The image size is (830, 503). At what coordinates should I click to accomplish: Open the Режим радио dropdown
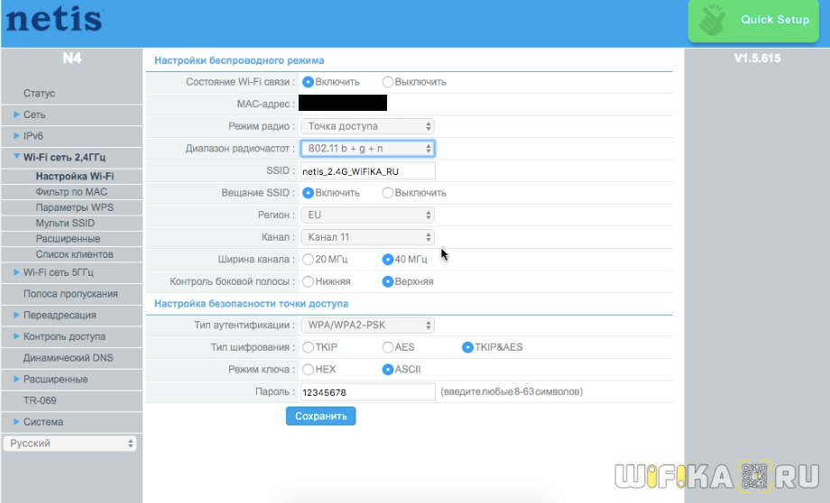coord(366,126)
